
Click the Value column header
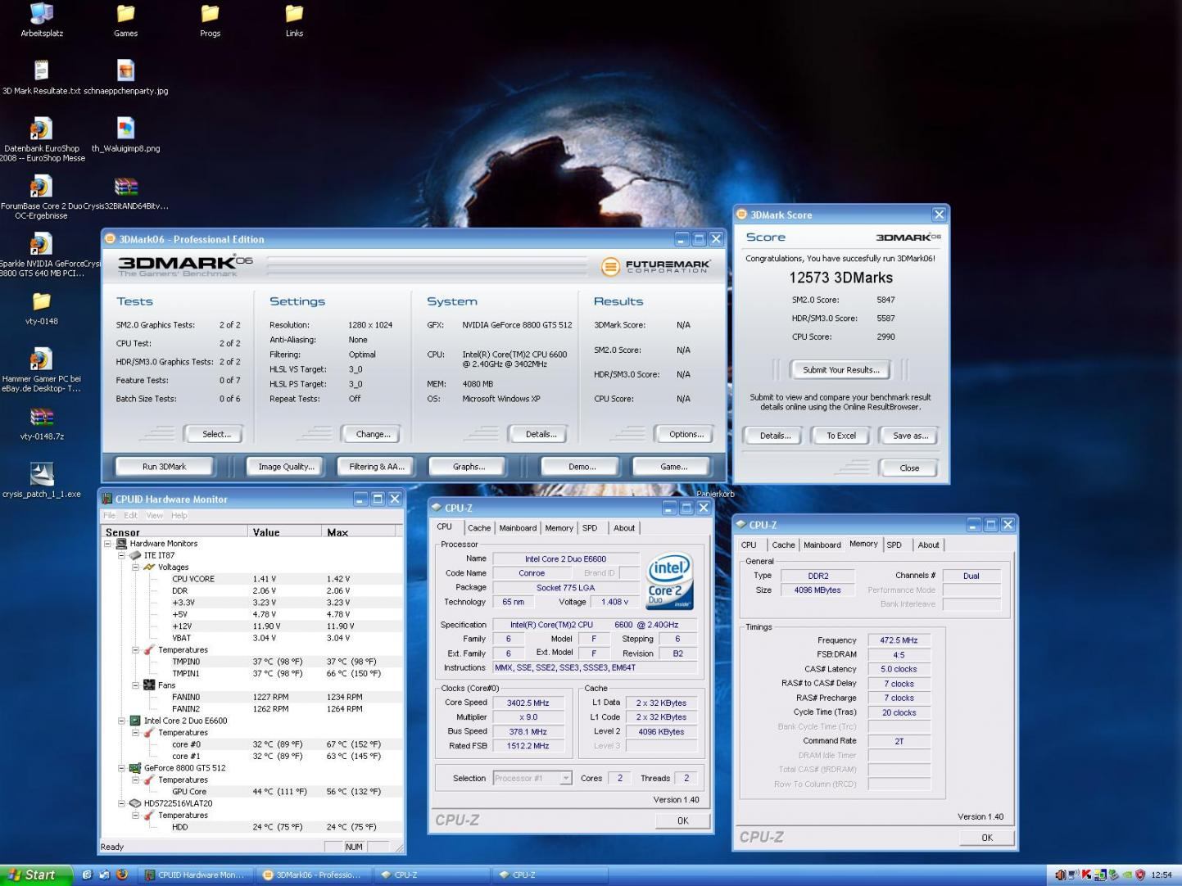(x=284, y=532)
